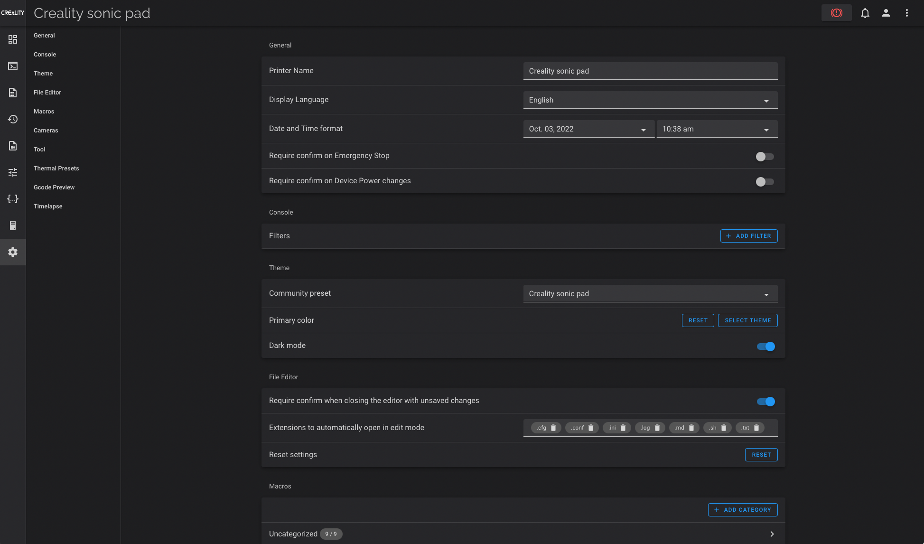Trigger the red Emergency Stop button
This screenshot has height=544, width=924.
pyautogui.click(x=836, y=13)
